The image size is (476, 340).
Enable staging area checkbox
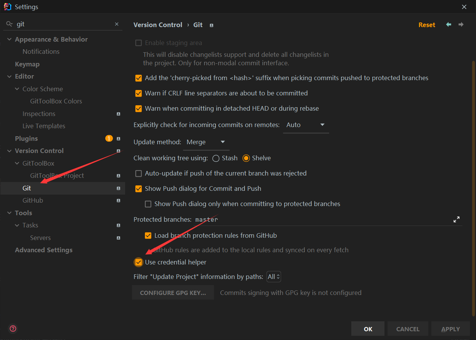point(138,43)
